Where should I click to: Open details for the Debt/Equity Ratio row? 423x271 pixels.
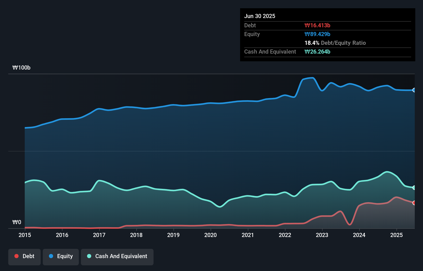tap(335, 43)
